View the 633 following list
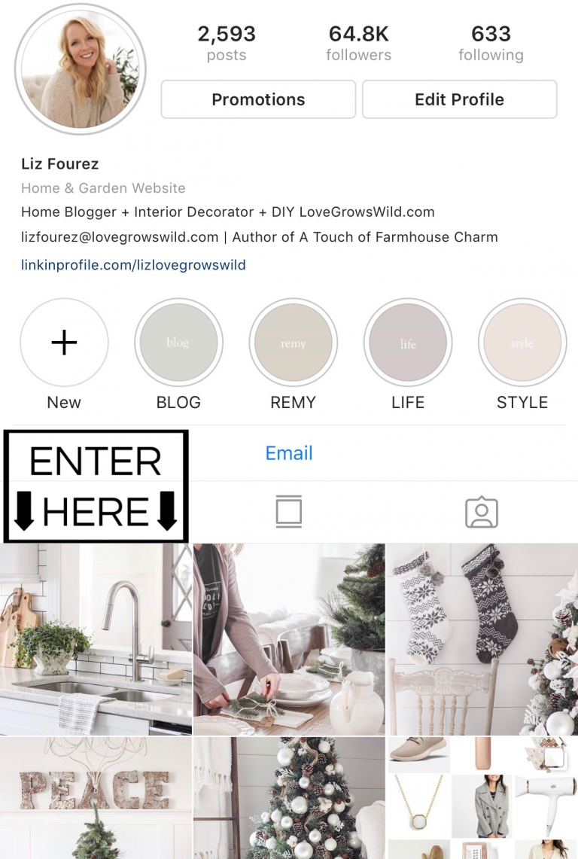 click(x=491, y=43)
